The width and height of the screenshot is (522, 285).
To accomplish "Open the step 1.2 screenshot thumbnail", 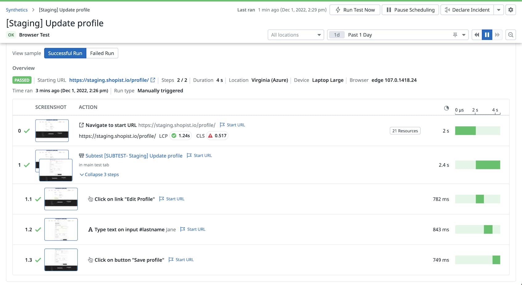I will (61, 229).
